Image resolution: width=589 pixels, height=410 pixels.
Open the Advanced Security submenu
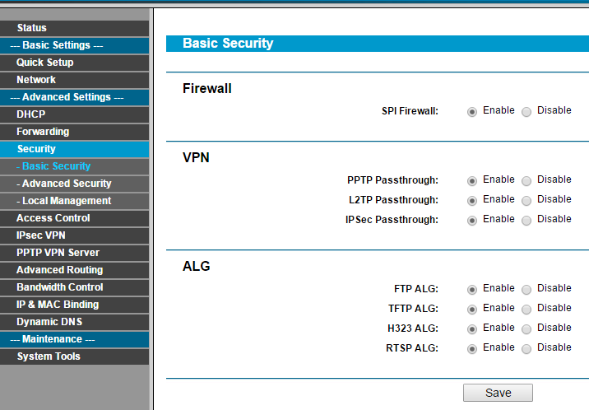[x=66, y=184]
